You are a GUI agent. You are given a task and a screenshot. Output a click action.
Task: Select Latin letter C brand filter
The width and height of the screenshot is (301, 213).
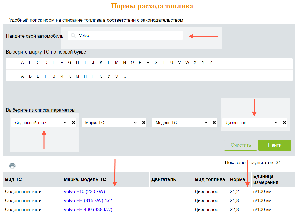point(38,62)
